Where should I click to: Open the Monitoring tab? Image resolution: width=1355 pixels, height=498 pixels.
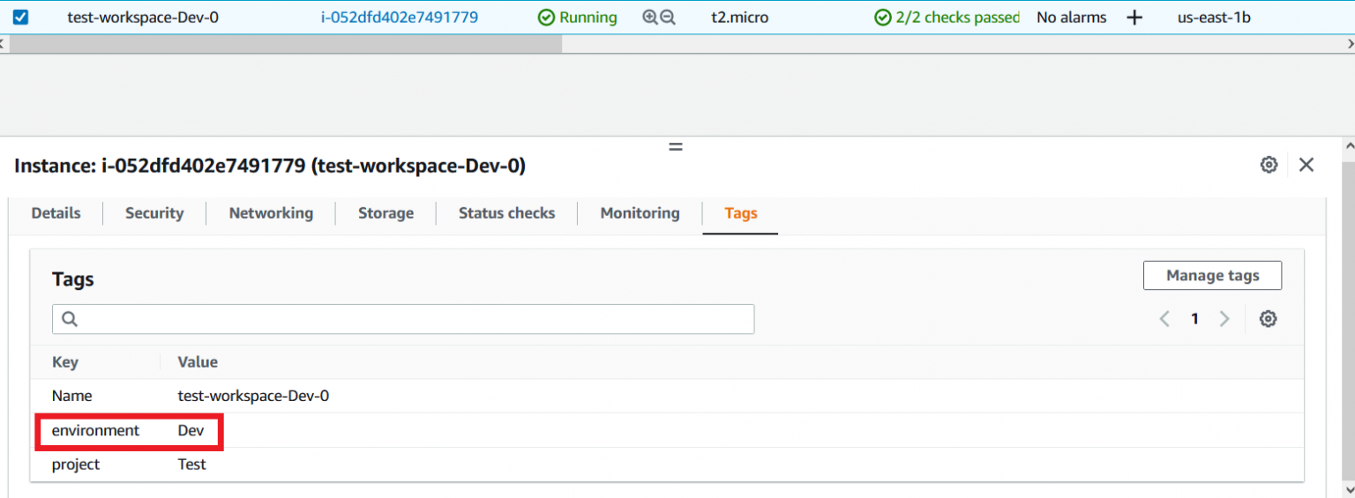pos(640,213)
